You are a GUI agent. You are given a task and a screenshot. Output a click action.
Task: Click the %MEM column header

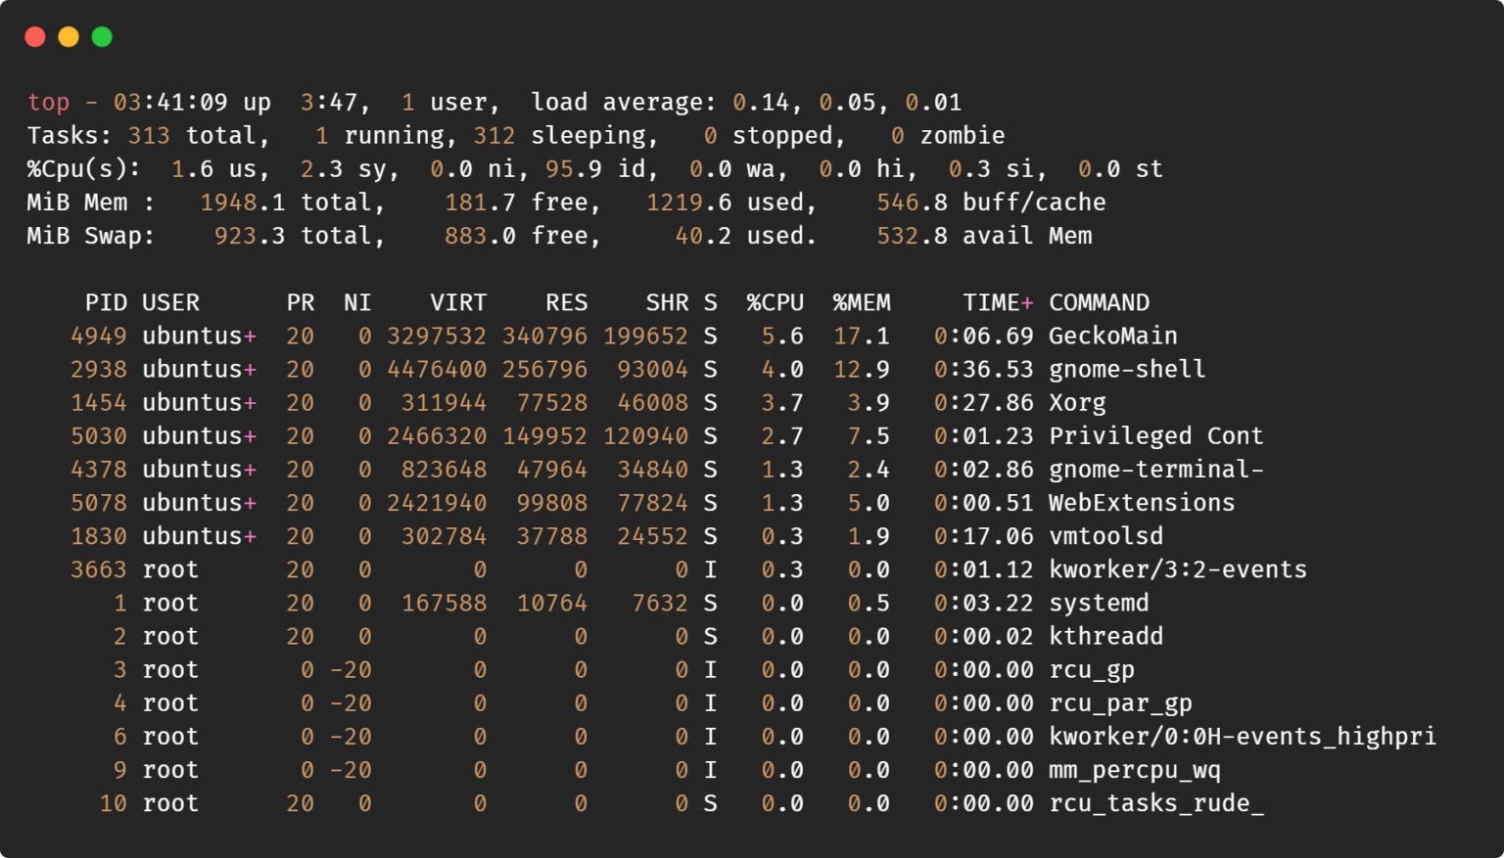[x=862, y=302]
